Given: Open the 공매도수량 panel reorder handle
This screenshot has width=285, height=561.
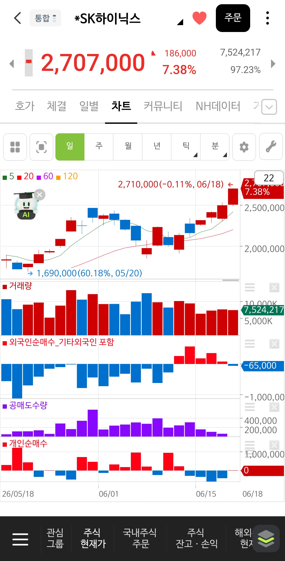Looking at the screenshot, I should [x=250, y=407].
